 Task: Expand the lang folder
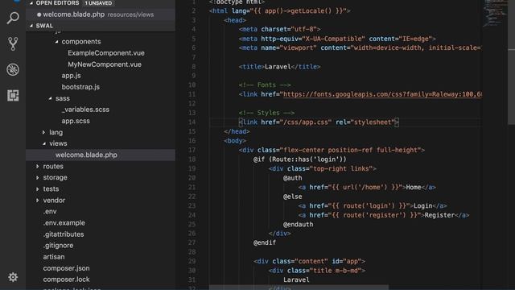coord(43,132)
